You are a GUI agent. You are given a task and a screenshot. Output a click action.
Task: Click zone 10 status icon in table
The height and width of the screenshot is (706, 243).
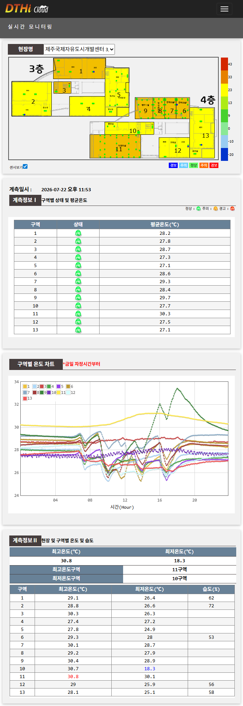[78, 306]
